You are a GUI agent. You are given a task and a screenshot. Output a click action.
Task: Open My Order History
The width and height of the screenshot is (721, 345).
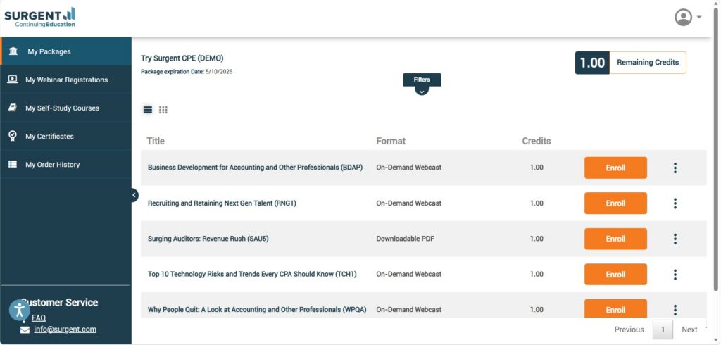[66, 164]
